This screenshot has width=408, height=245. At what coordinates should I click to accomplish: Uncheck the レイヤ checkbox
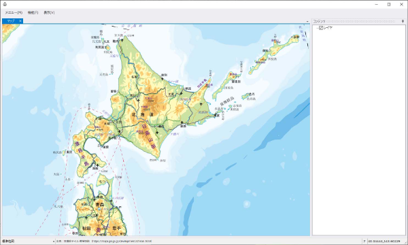tap(321, 28)
